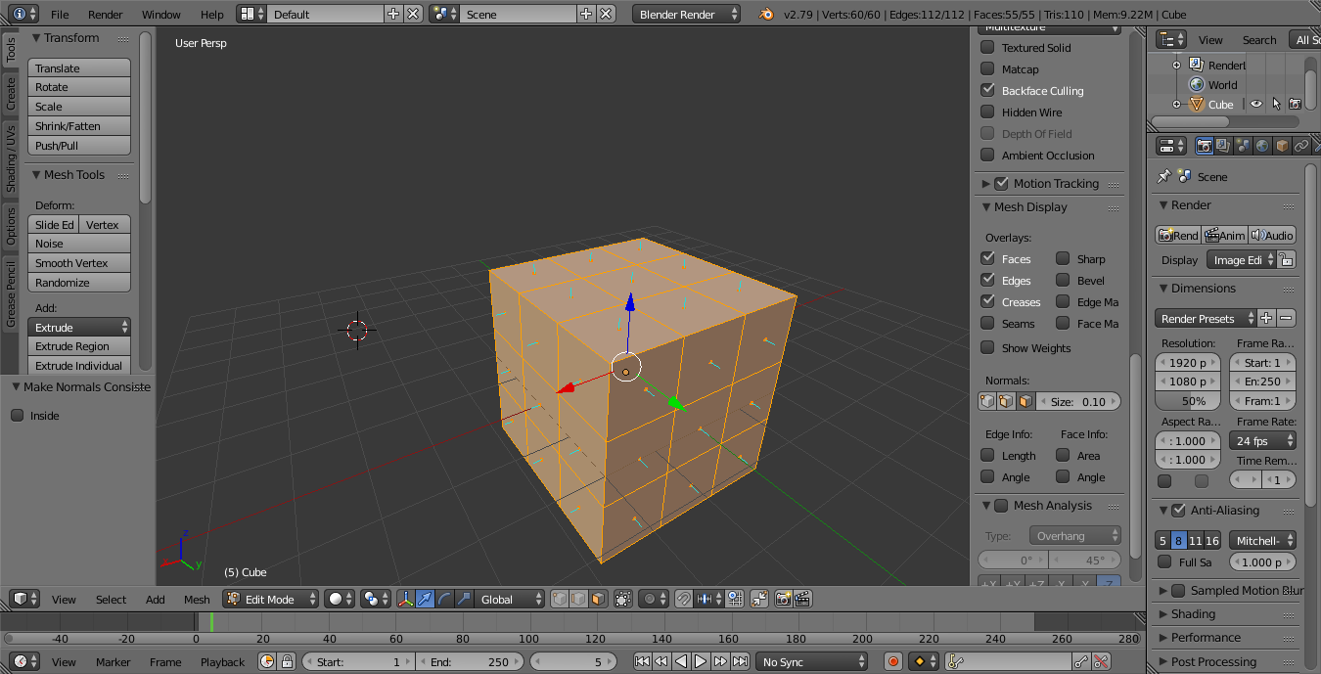Image resolution: width=1321 pixels, height=674 pixels.
Task: Click the red record auto-keyframe button
Action: point(892,661)
